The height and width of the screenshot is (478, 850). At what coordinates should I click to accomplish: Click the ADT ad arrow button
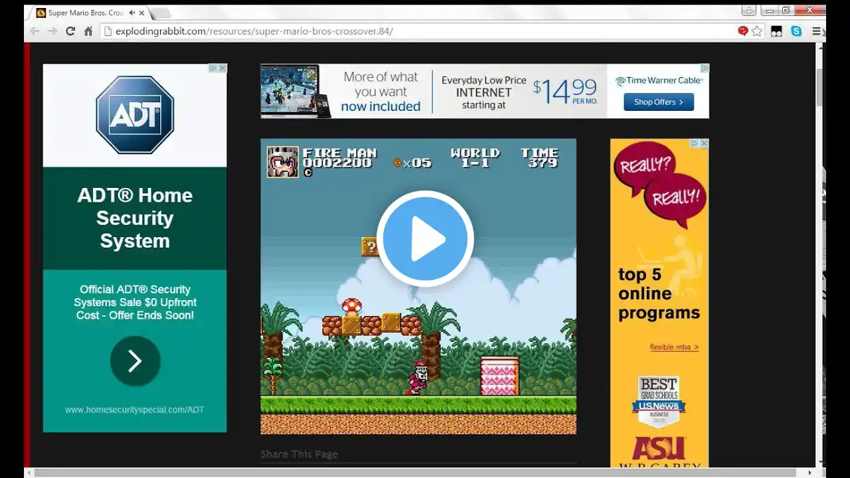135,361
